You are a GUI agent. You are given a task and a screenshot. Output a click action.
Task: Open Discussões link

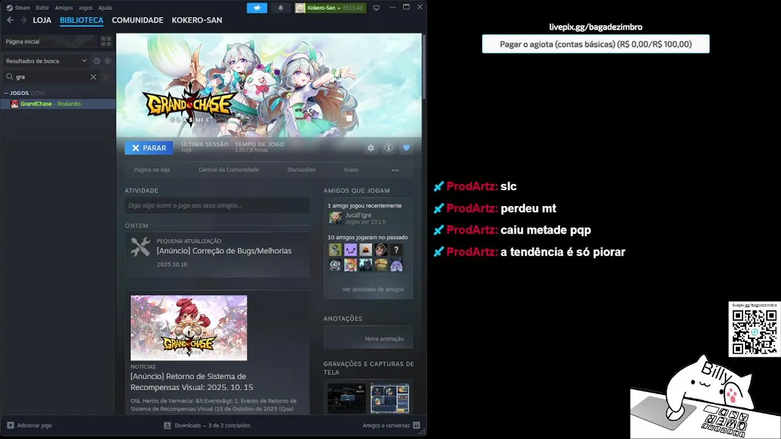point(301,170)
